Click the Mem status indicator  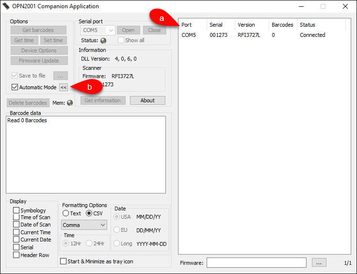[x=70, y=103]
